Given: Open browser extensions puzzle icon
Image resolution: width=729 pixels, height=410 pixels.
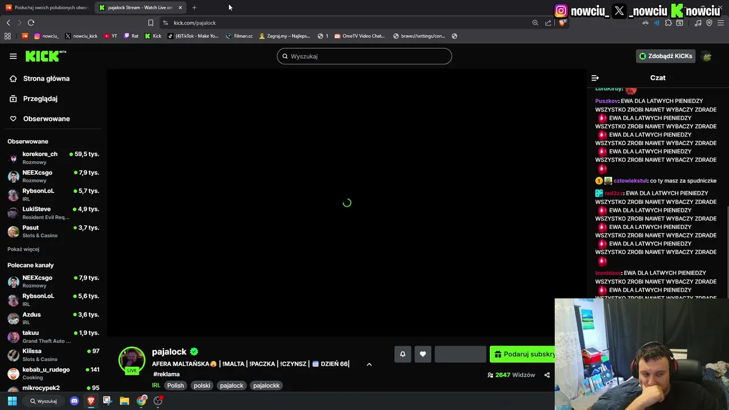Looking at the screenshot, I should click(669, 23).
